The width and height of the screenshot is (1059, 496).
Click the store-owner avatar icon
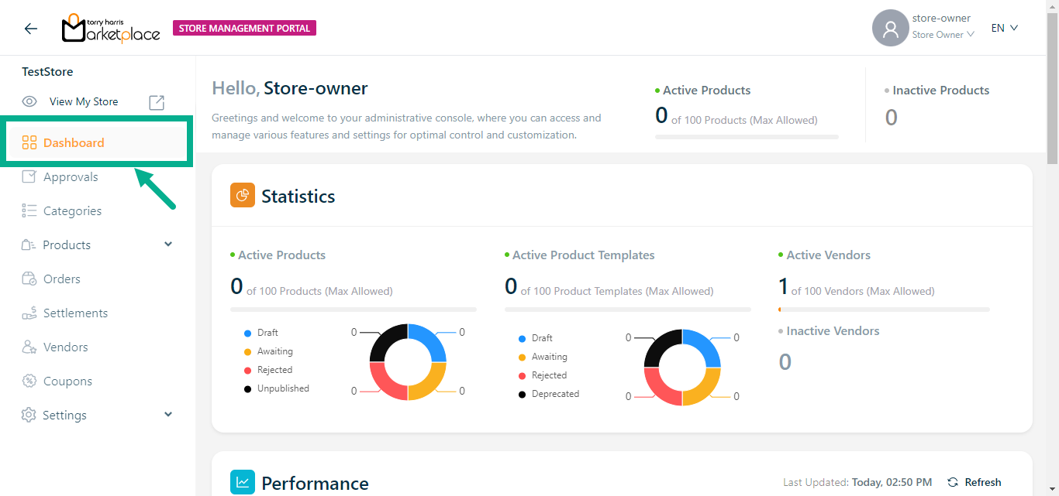890,29
